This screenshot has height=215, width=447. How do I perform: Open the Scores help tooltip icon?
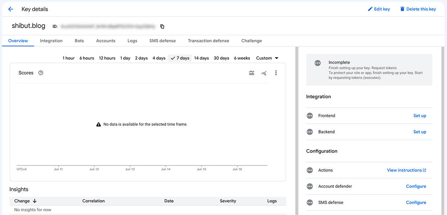point(41,73)
